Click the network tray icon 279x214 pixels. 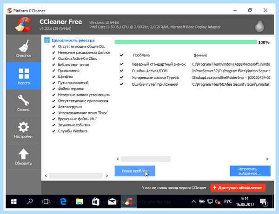point(210,202)
